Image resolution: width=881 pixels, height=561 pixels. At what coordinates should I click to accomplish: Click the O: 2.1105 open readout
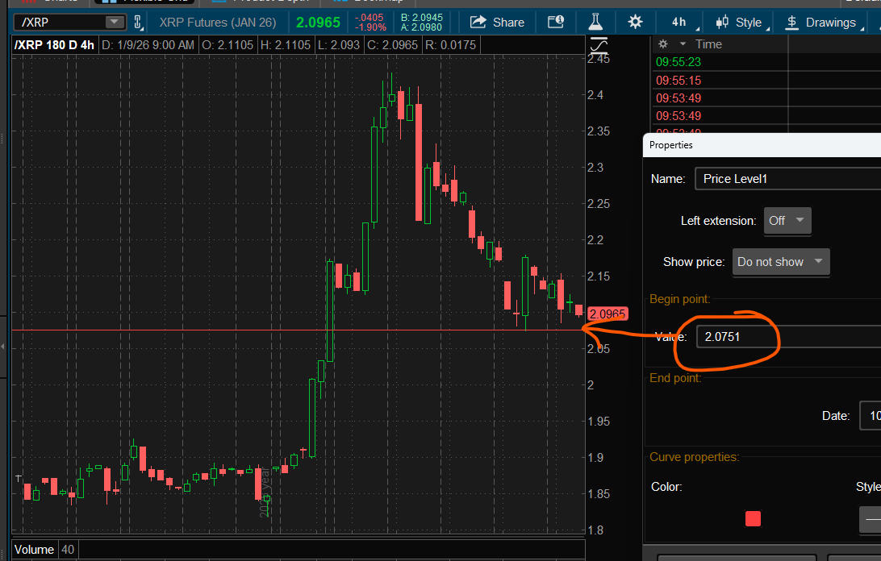[x=228, y=45]
